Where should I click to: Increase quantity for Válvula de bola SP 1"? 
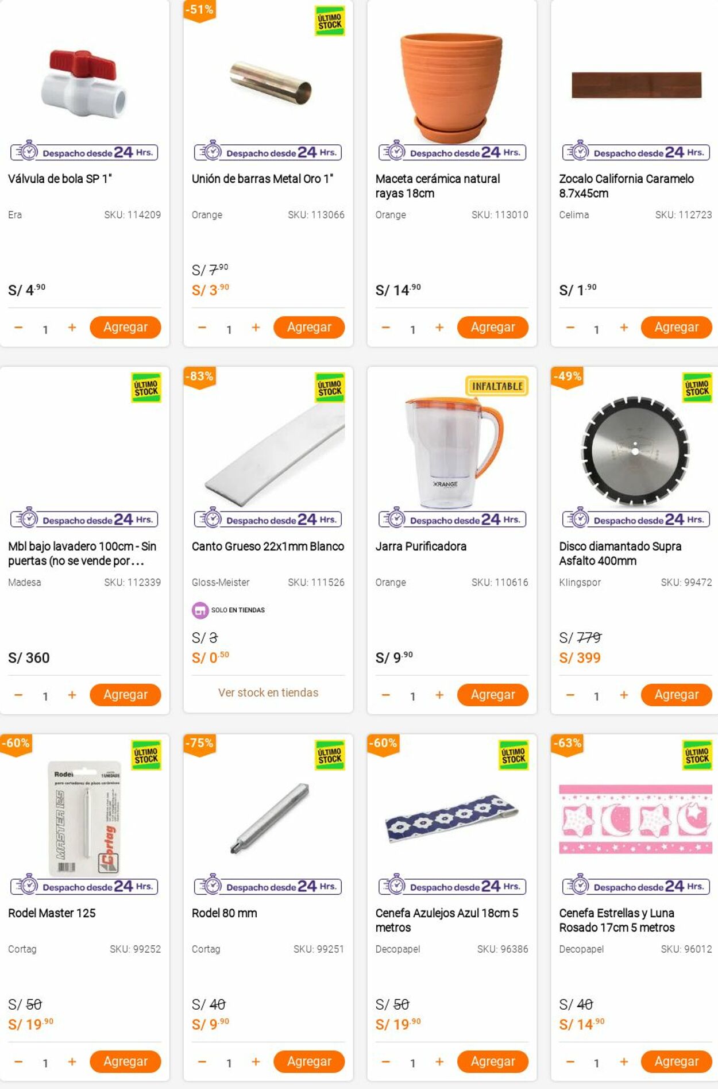tap(72, 328)
